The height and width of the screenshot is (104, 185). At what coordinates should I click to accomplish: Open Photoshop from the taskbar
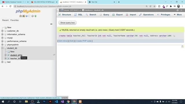44,101
